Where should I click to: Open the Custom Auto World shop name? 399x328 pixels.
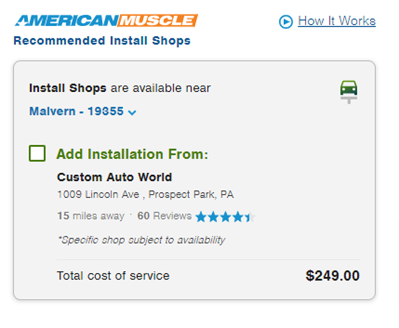[114, 177]
